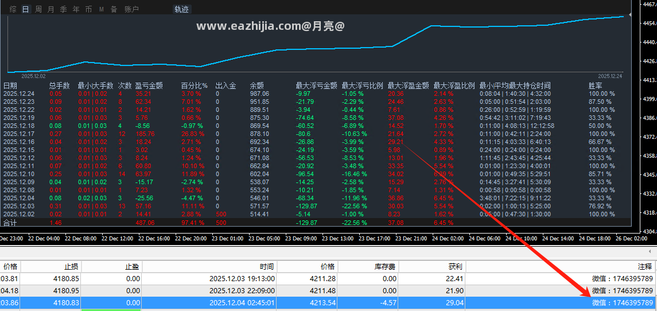Click the 盈亏金额 column header
657x311 pixels.
(149, 86)
